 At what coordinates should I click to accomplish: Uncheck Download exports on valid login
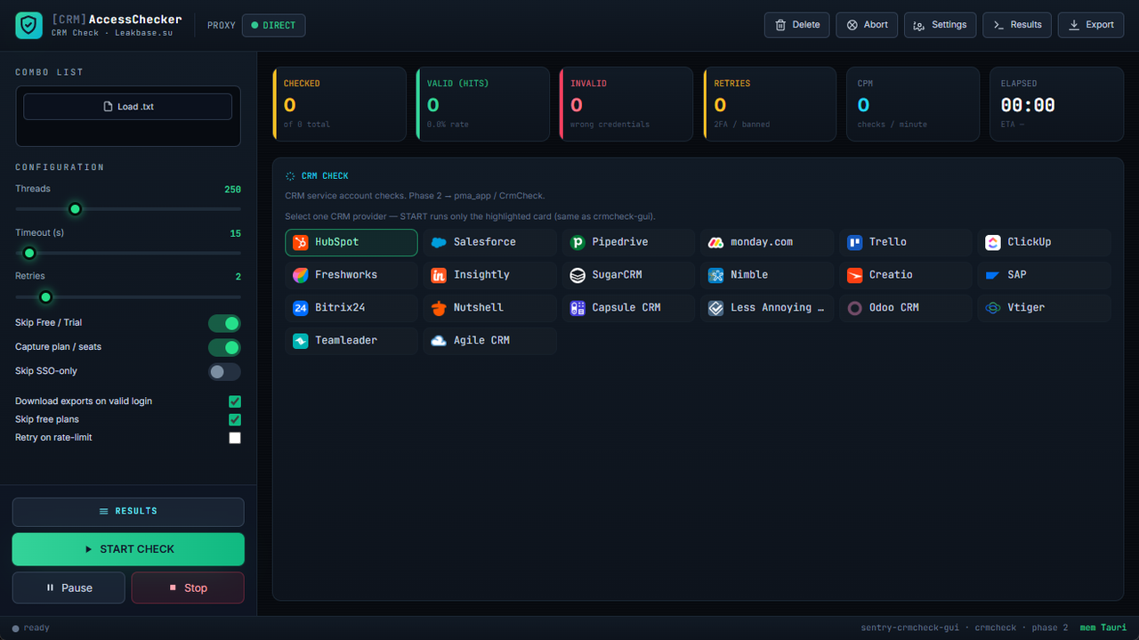tap(235, 401)
